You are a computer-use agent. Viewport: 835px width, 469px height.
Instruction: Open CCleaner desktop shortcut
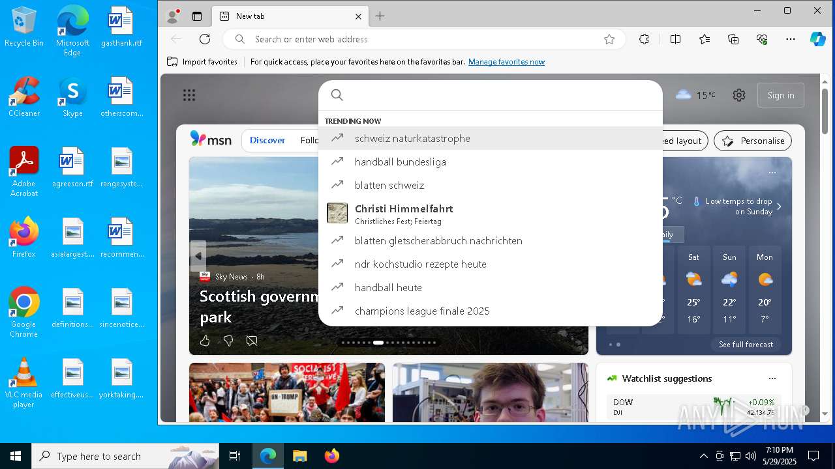[x=24, y=98]
